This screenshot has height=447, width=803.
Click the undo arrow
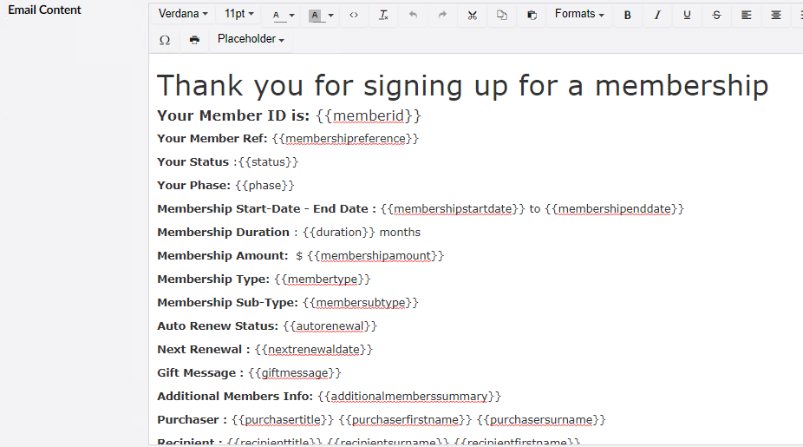pos(413,15)
